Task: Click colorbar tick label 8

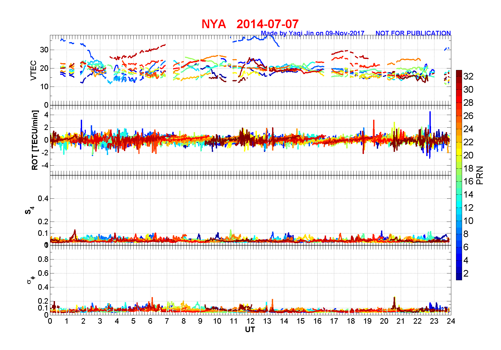Action: [466, 234]
